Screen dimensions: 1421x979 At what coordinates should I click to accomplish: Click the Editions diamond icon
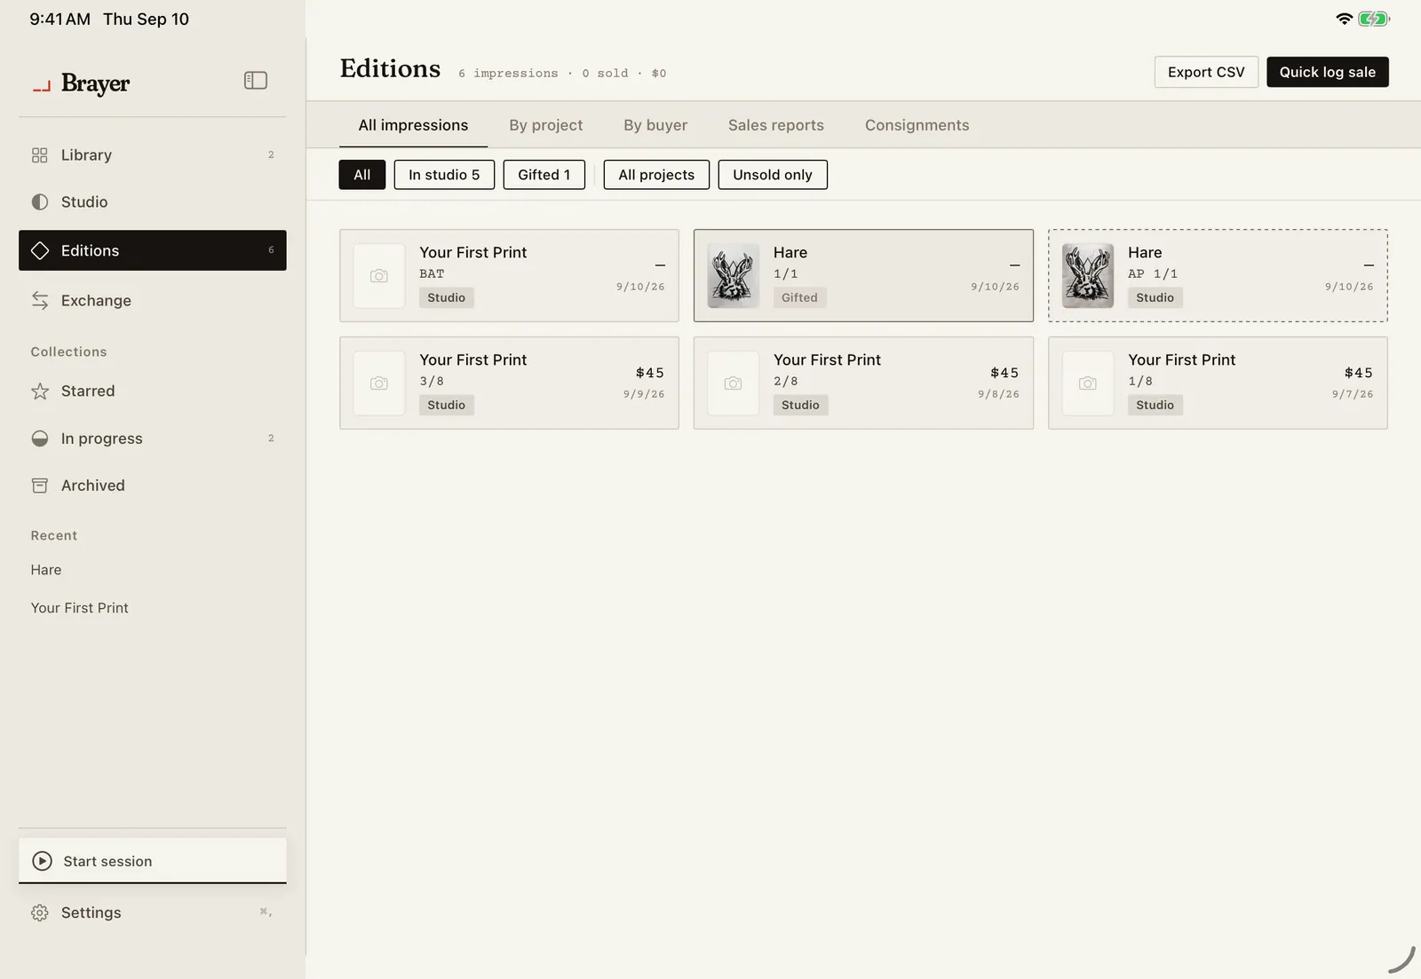click(x=39, y=251)
